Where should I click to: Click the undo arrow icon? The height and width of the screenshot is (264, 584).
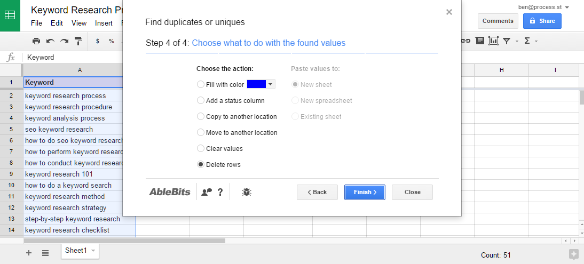point(50,41)
